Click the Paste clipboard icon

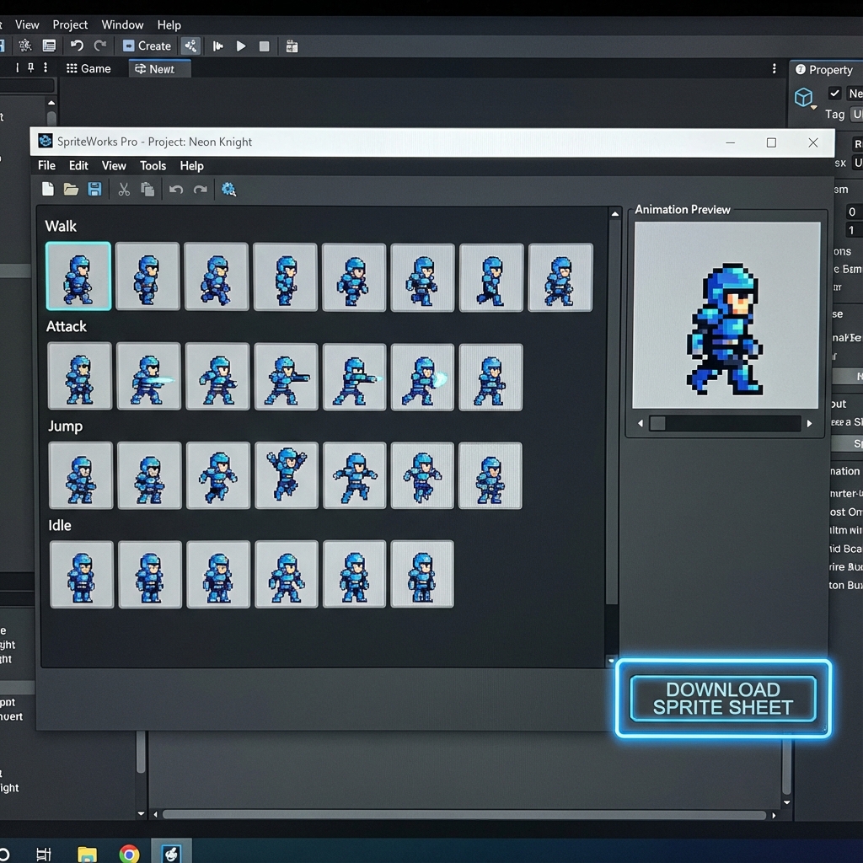click(x=147, y=189)
